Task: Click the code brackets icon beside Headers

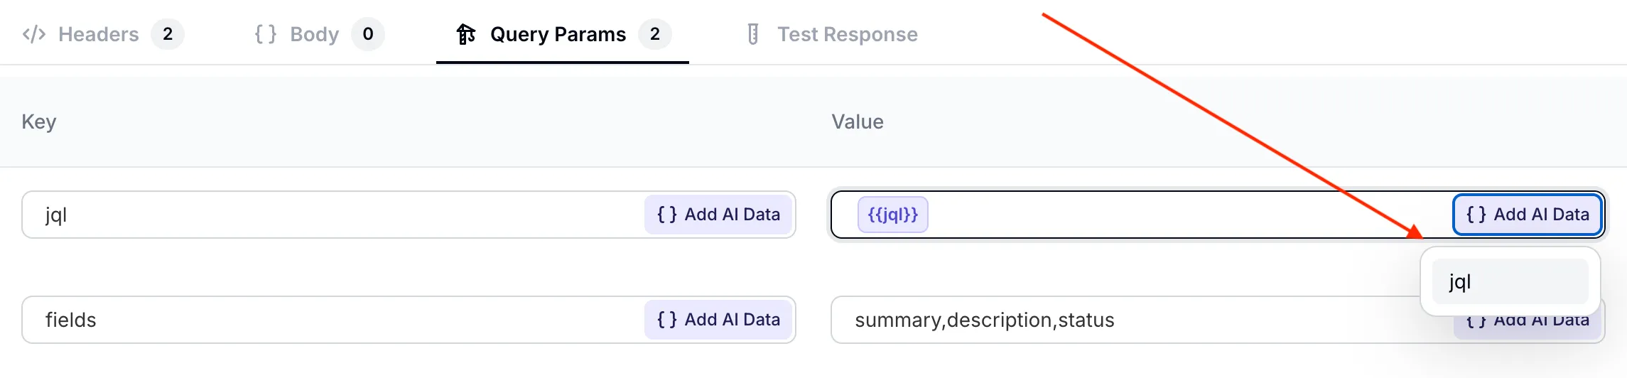Action: [34, 34]
